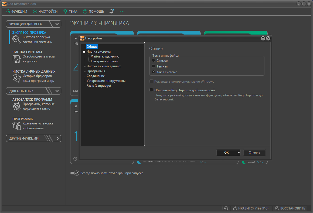313x213 pixels.
Task: Click Отмена in the settings dialog
Action: [254, 153]
